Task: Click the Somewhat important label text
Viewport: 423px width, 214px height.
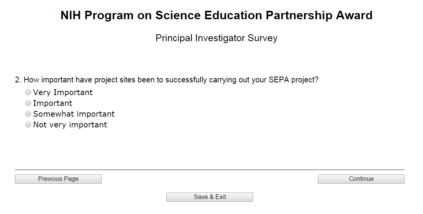Action: [x=74, y=114]
